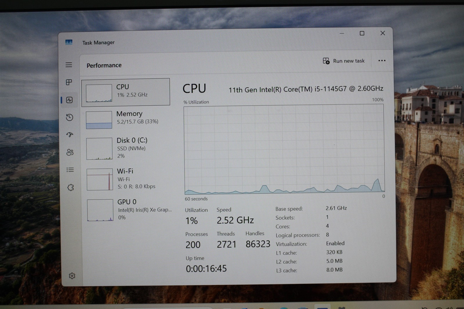Click the Wi-Fi activity mini graph
Image resolution: width=464 pixels, height=309 pixels.
[x=100, y=179]
